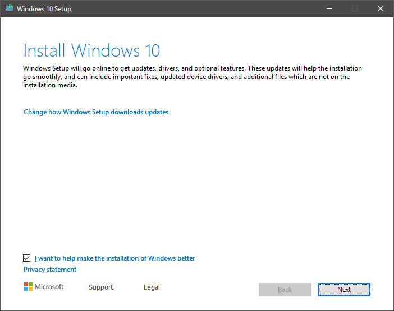Click the Windows 10 Setup title text

pos(44,9)
